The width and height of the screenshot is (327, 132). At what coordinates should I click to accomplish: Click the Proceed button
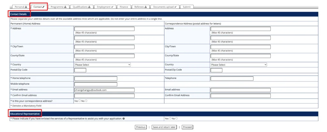(x=187, y=127)
